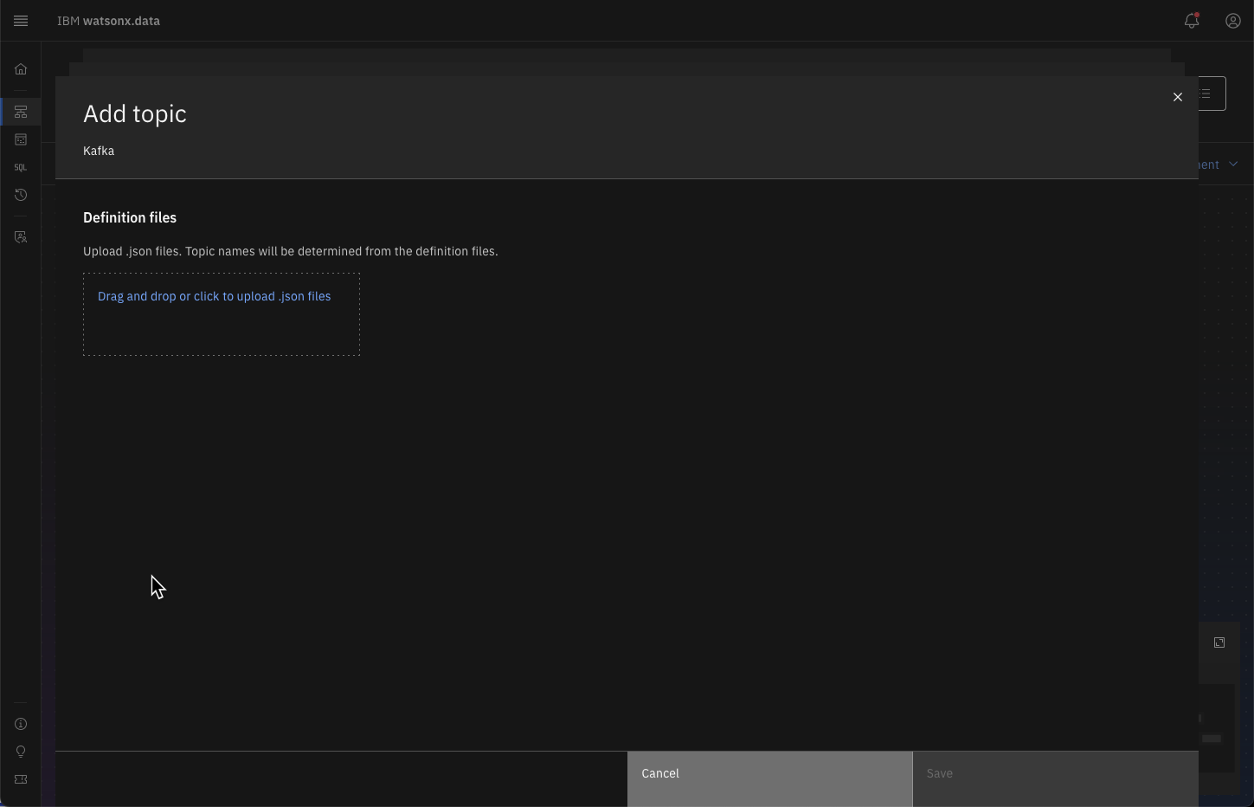Close the Add topic dialog
Viewport: 1254px width, 807px height.
tap(1178, 97)
